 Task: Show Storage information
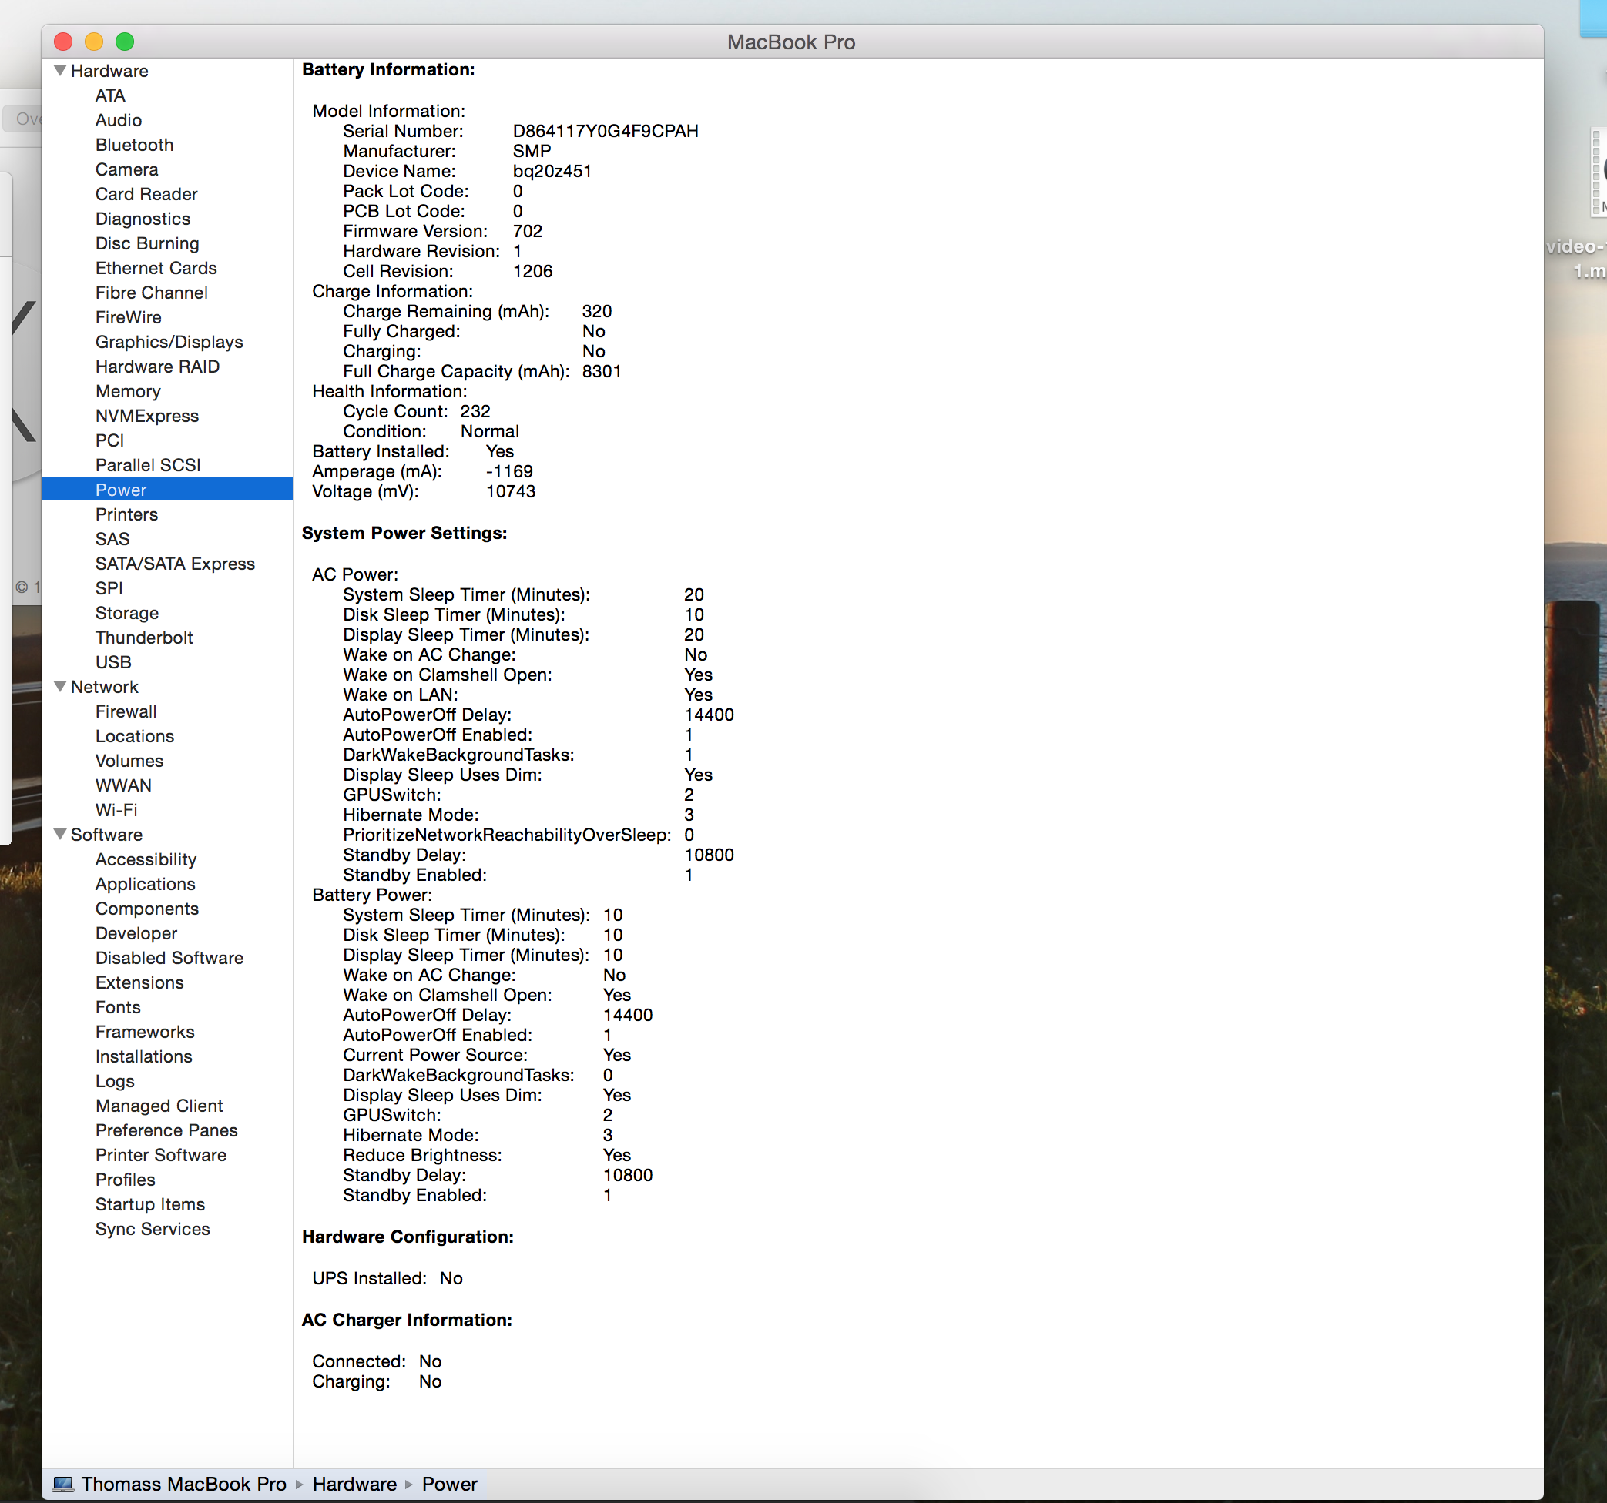(127, 612)
